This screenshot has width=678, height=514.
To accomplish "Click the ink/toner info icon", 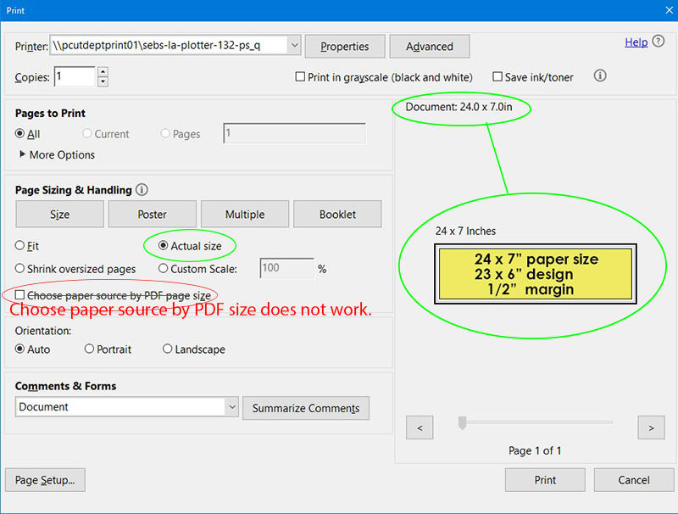I will coord(600,76).
